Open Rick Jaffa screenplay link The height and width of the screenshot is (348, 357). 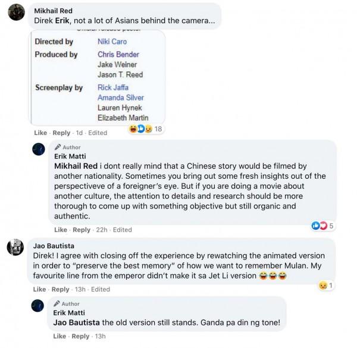point(114,88)
